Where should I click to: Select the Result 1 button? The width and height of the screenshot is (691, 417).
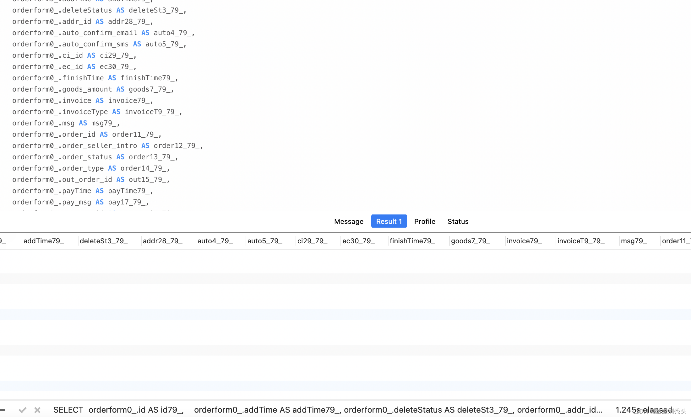(x=389, y=221)
